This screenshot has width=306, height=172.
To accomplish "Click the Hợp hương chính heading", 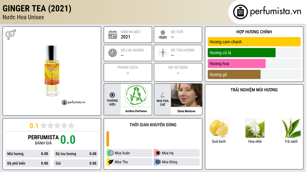I will coord(254,32).
